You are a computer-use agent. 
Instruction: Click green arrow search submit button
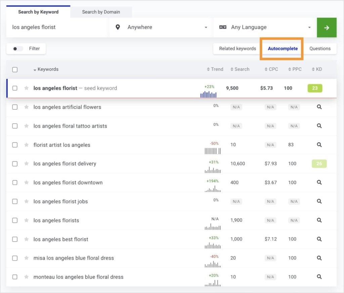pyautogui.click(x=327, y=28)
